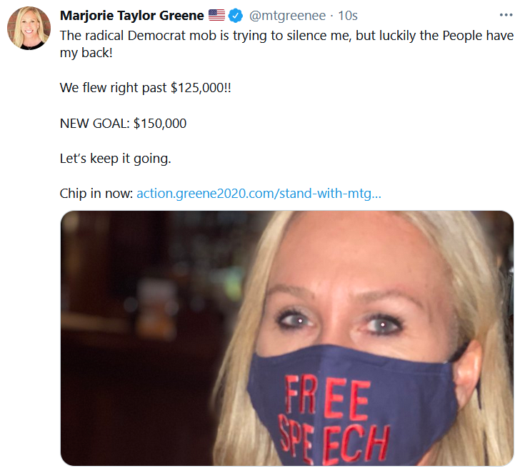Expand the attached photo of the tweet

click(287, 338)
